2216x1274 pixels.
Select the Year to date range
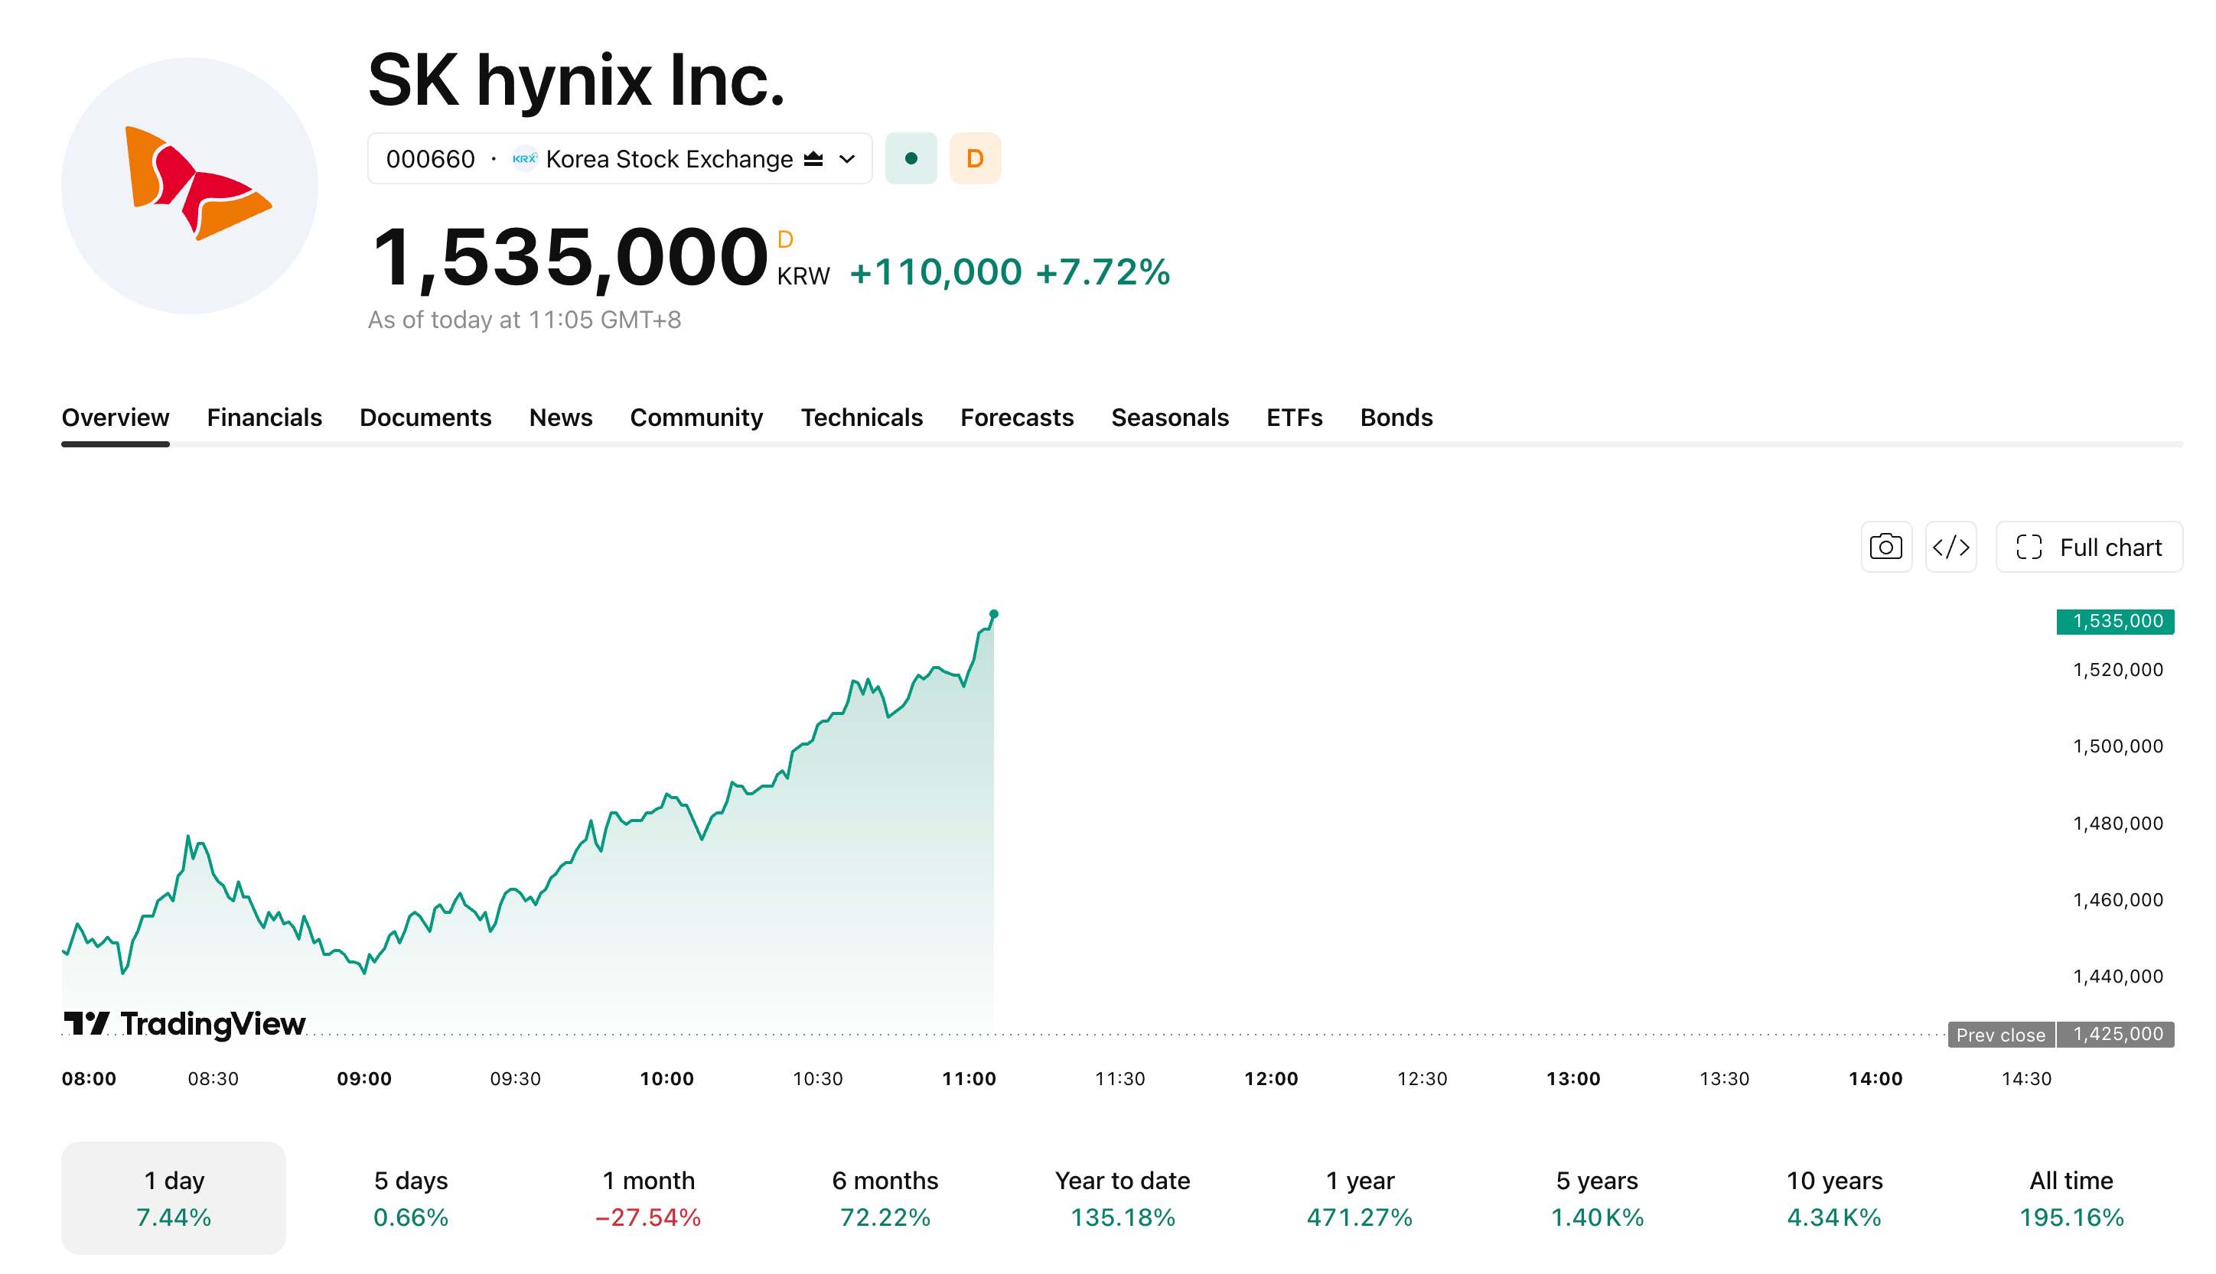[1122, 1197]
